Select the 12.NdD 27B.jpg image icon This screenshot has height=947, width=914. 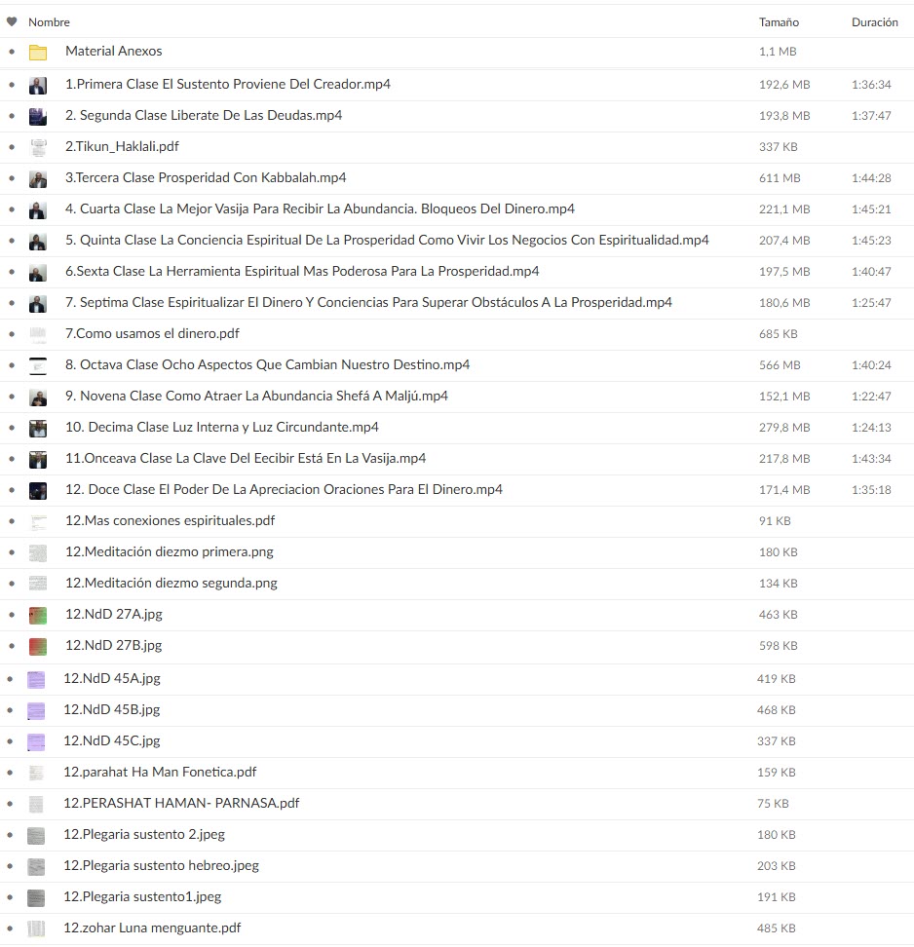[x=38, y=646]
